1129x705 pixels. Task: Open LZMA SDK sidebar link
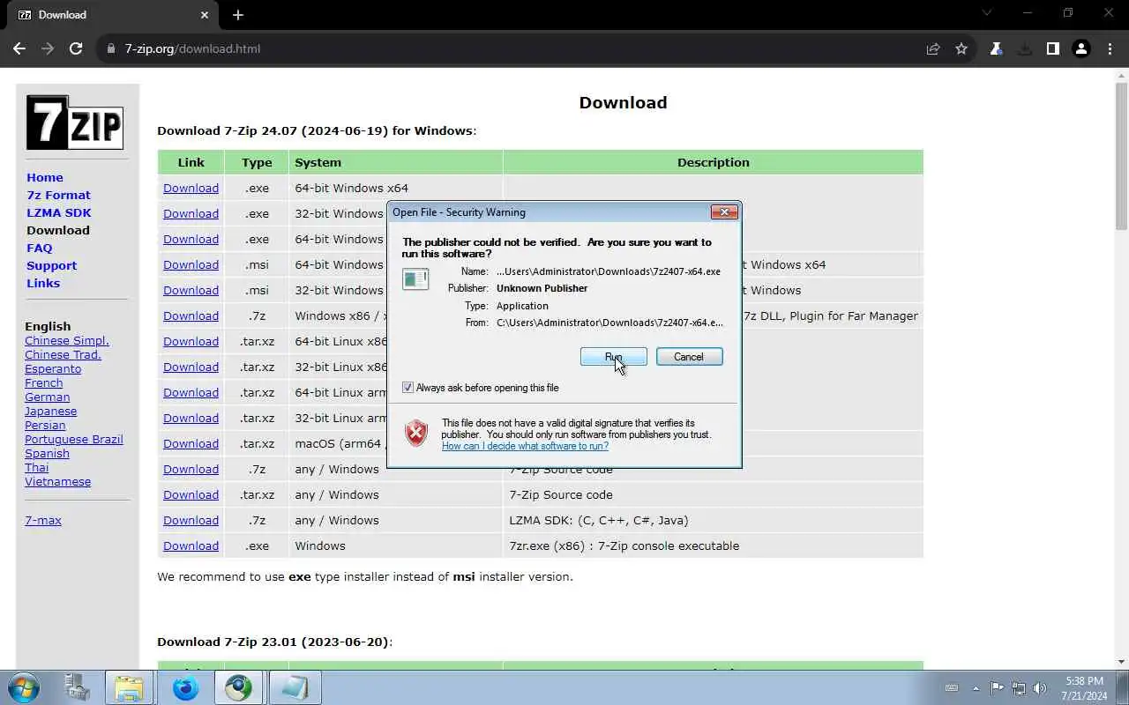59,212
